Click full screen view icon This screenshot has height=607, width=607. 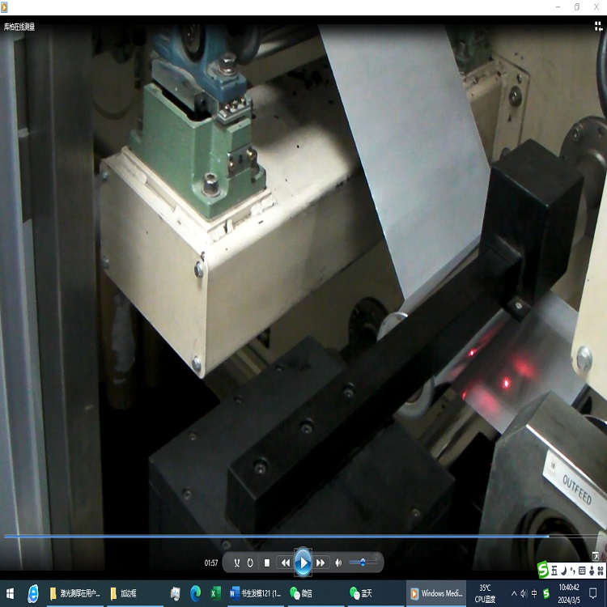coord(596,556)
